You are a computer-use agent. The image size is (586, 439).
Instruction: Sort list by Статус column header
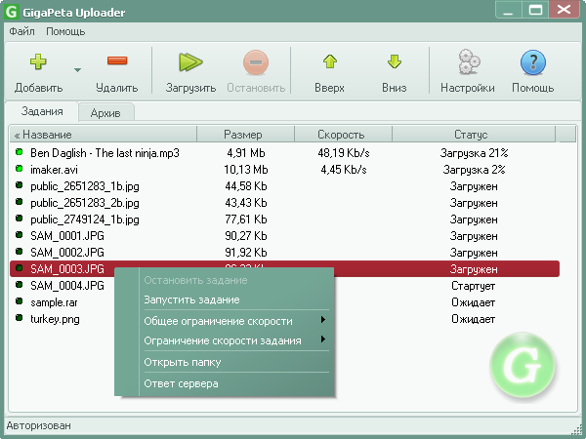click(x=470, y=134)
